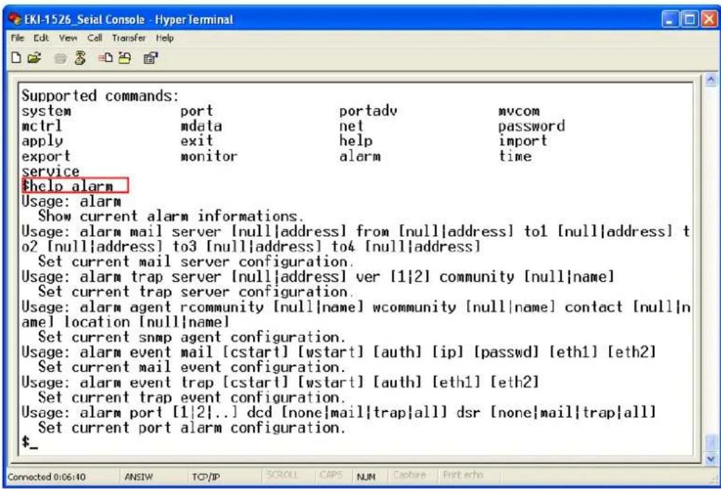721x489 pixels.
Task: Click the "Capture" status bar indicator
Action: click(410, 474)
